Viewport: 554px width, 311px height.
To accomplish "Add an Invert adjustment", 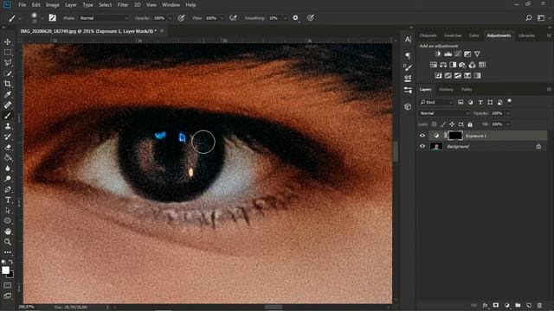I will [439, 75].
